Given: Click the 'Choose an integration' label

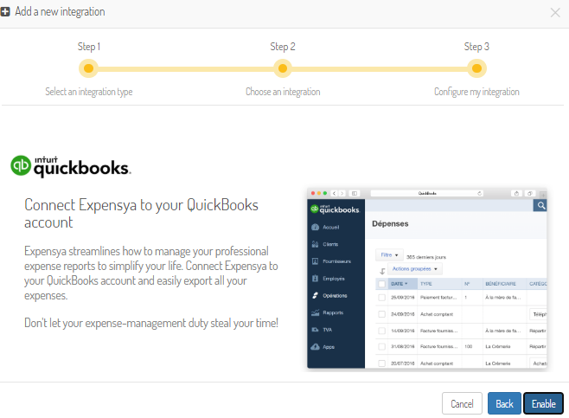Looking at the screenshot, I should tap(283, 92).
